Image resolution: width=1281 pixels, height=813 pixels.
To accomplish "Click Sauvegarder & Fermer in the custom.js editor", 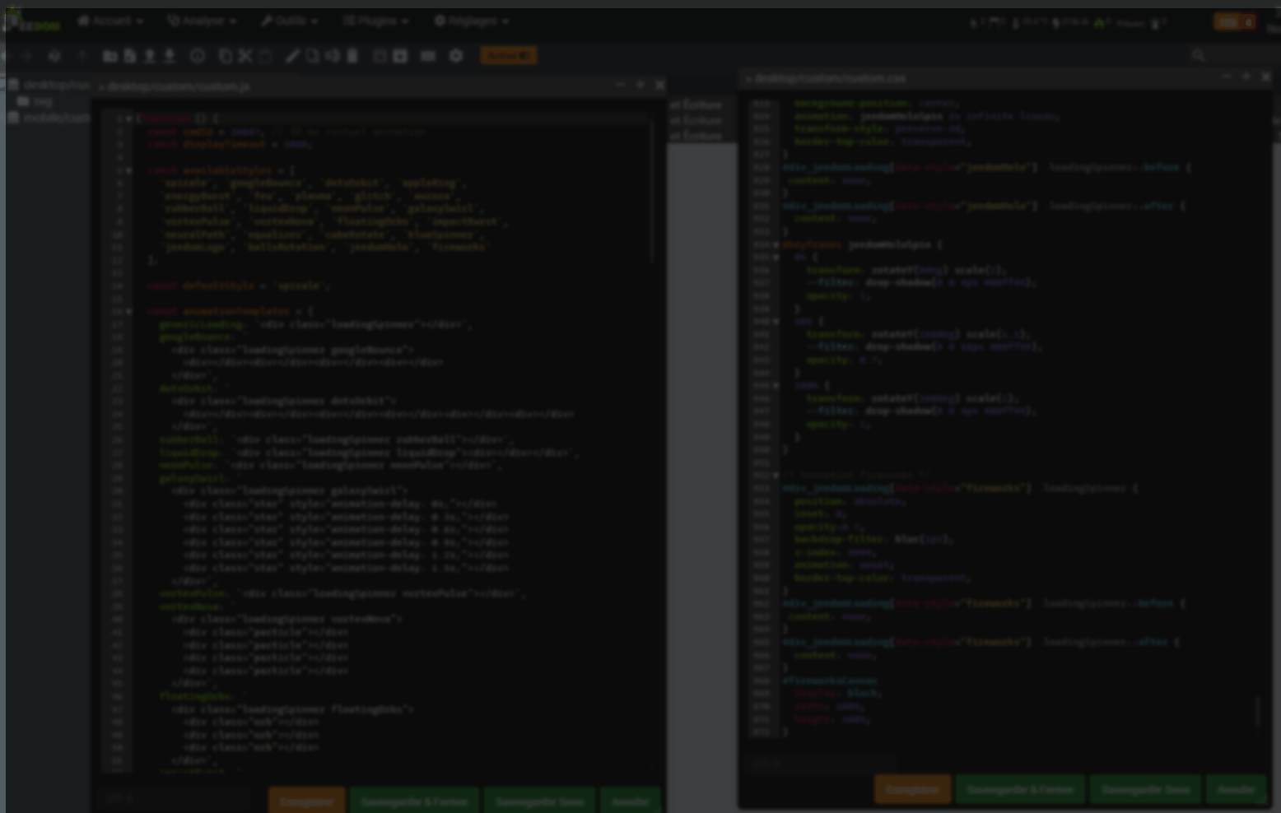I will tap(414, 801).
